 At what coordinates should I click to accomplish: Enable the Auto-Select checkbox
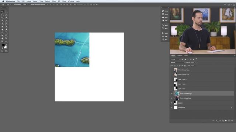coord(13,4)
